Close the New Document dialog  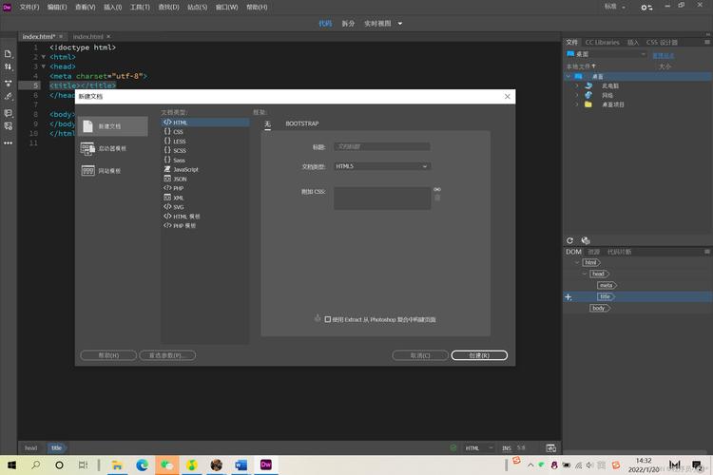point(508,96)
